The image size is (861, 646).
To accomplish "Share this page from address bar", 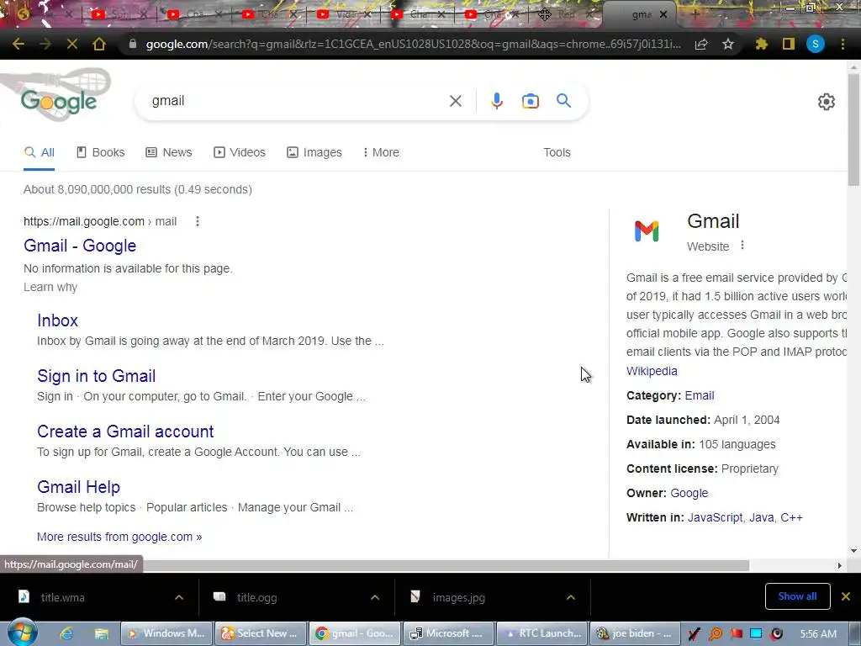I will click(x=701, y=44).
